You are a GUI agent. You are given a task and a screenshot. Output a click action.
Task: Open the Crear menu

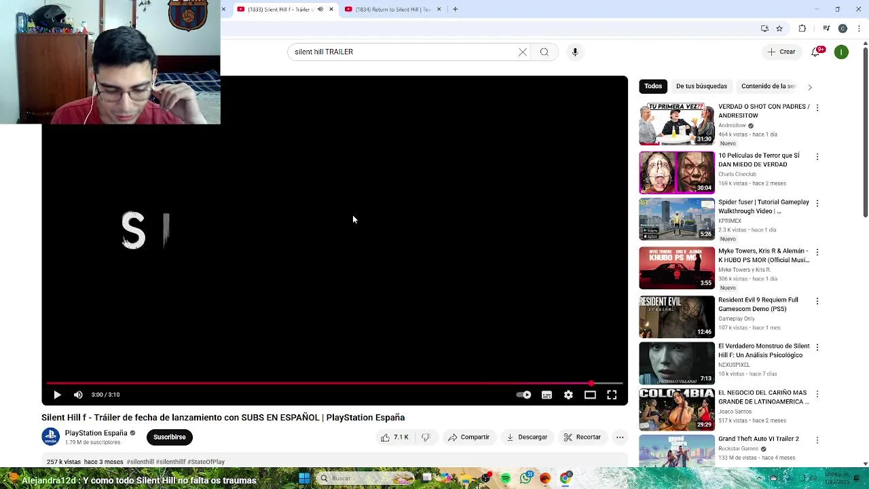[x=781, y=52]
